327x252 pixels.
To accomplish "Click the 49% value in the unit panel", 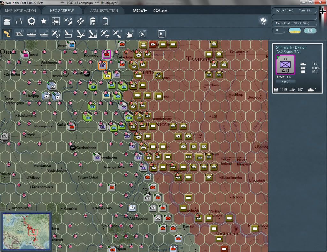I will [x=315, y=72].
